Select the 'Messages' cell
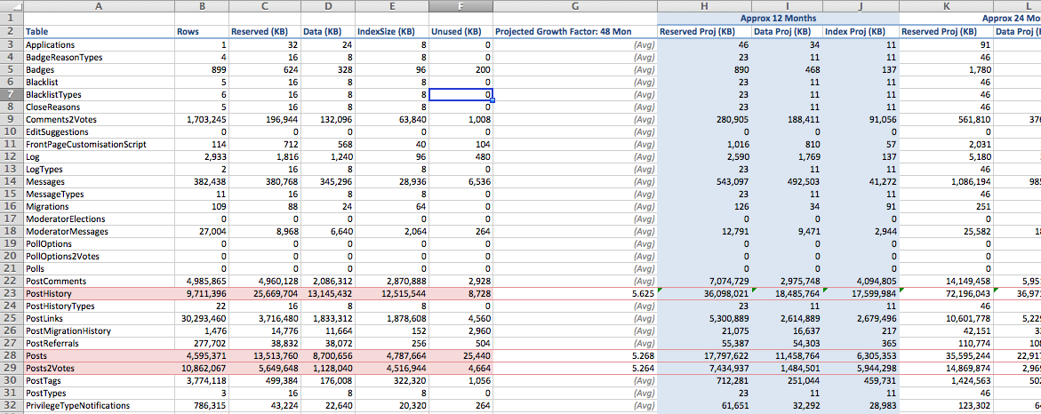 [99, 181]
